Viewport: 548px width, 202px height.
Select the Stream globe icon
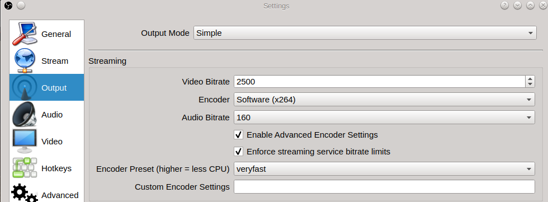click(25, 61)
